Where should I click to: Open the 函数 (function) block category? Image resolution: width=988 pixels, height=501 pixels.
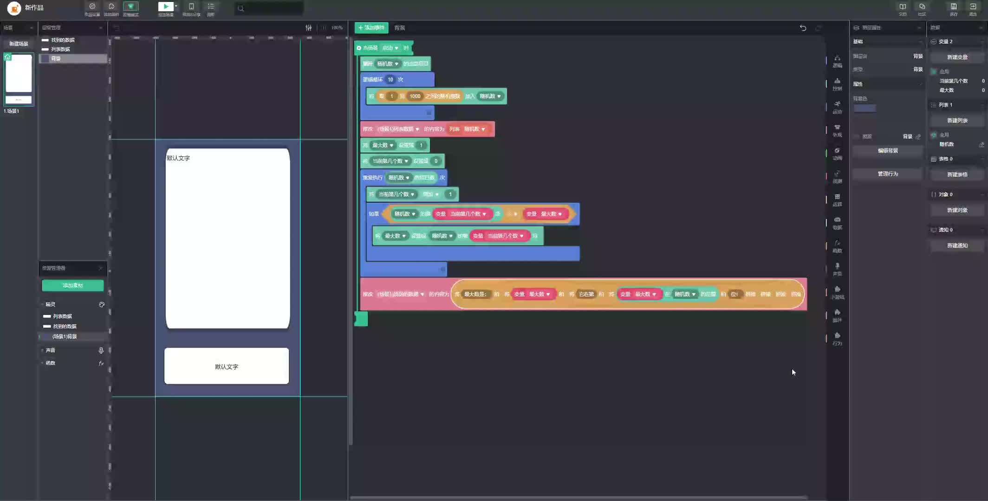coord(837,245)
